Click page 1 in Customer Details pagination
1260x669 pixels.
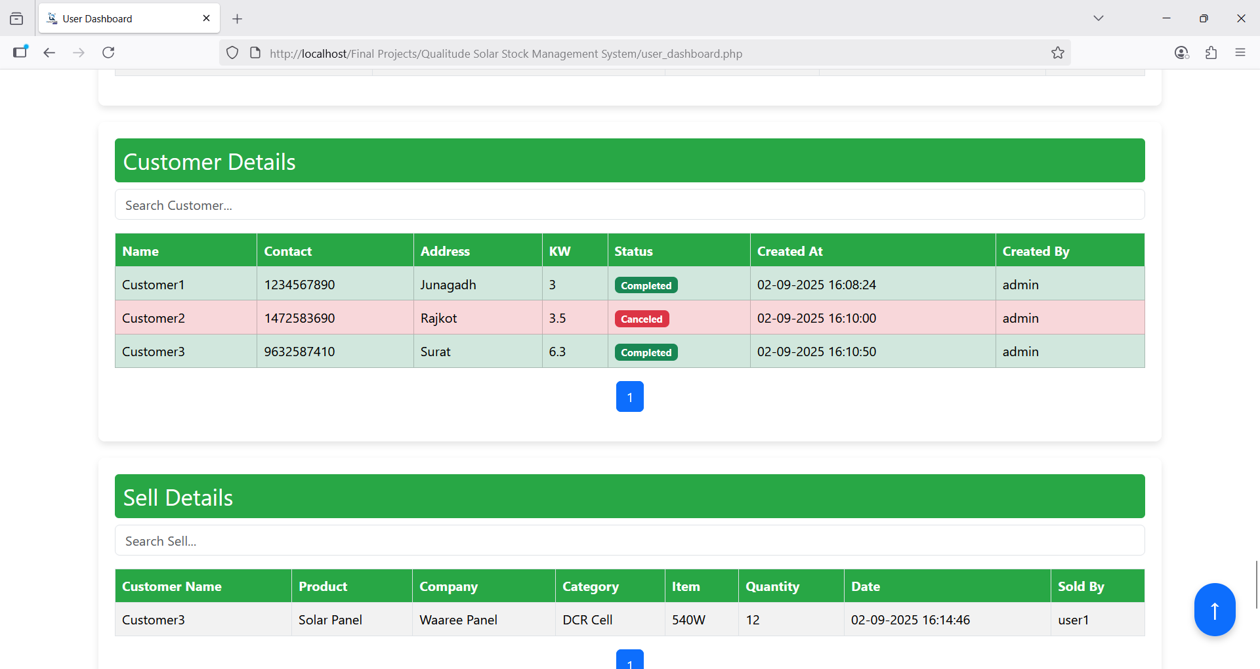[x=629, y=397]
